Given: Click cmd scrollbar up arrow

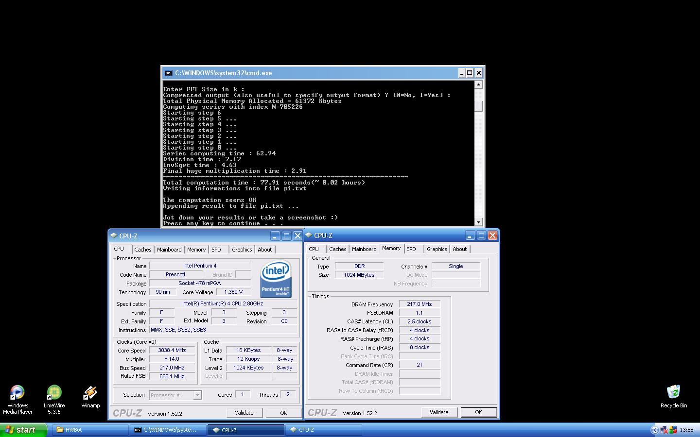Looking at the screenshot, I should tap(478, 84).
